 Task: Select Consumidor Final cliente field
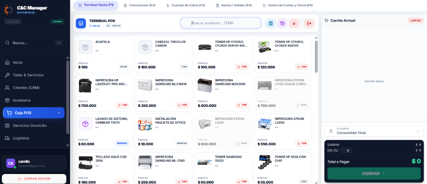374,131
